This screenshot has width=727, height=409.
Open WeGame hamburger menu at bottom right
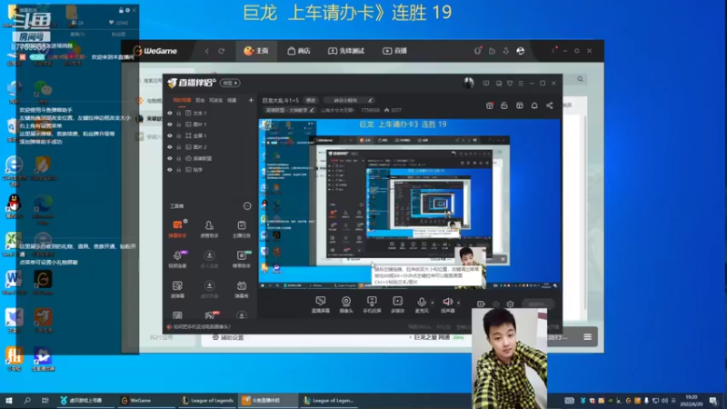pos(587,336)
